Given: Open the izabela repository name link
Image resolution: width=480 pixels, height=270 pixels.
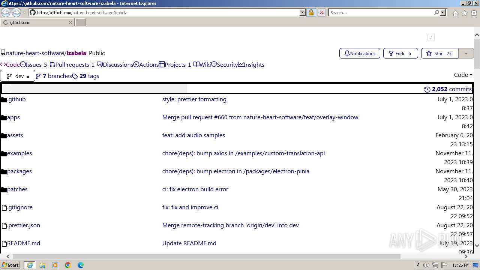Looking at the screenshot, I should pyautogui.click(x=76, y=53).
